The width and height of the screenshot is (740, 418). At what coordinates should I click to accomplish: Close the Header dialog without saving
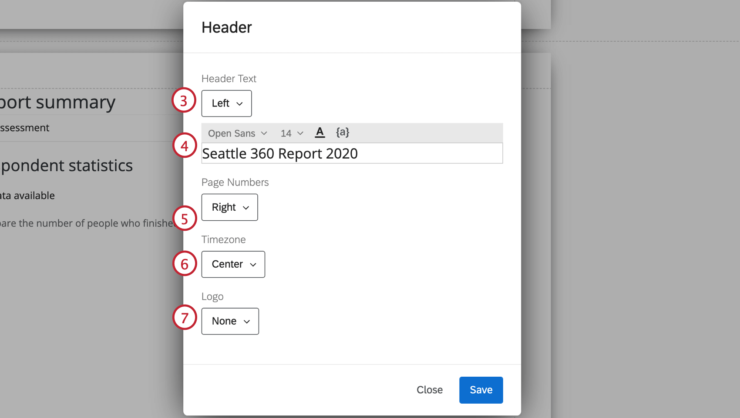pos(429,390)
